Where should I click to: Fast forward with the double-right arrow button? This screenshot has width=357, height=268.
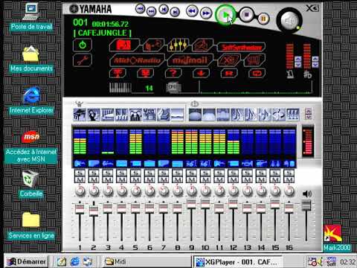point(206,13)
